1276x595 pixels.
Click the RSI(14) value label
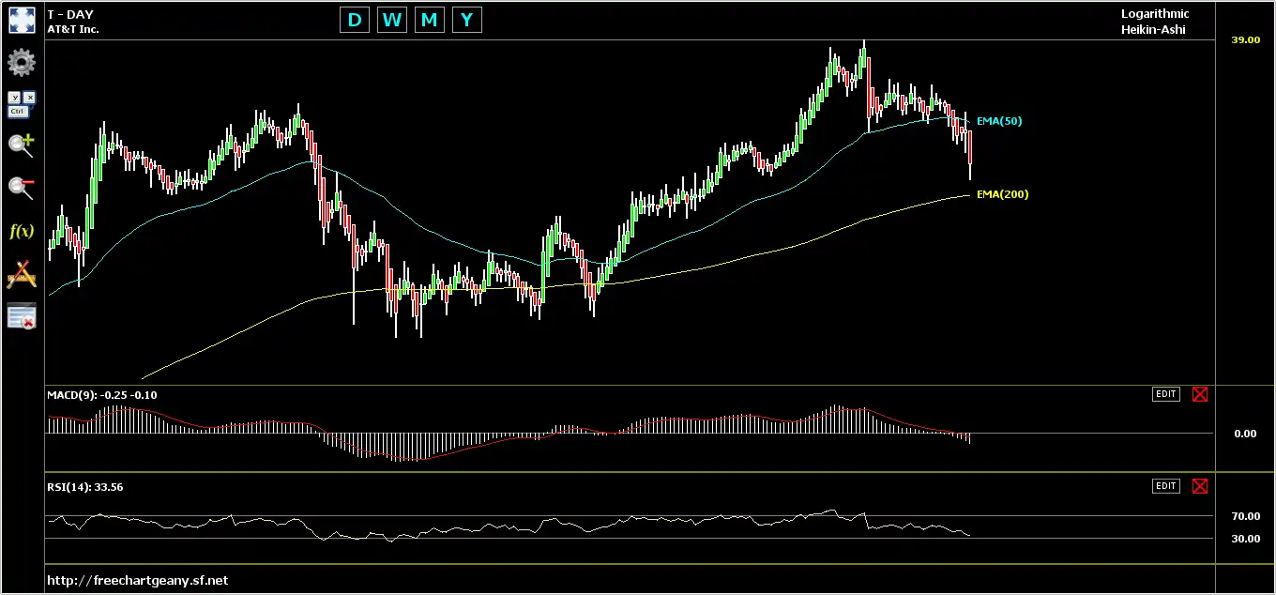[85, 487]
